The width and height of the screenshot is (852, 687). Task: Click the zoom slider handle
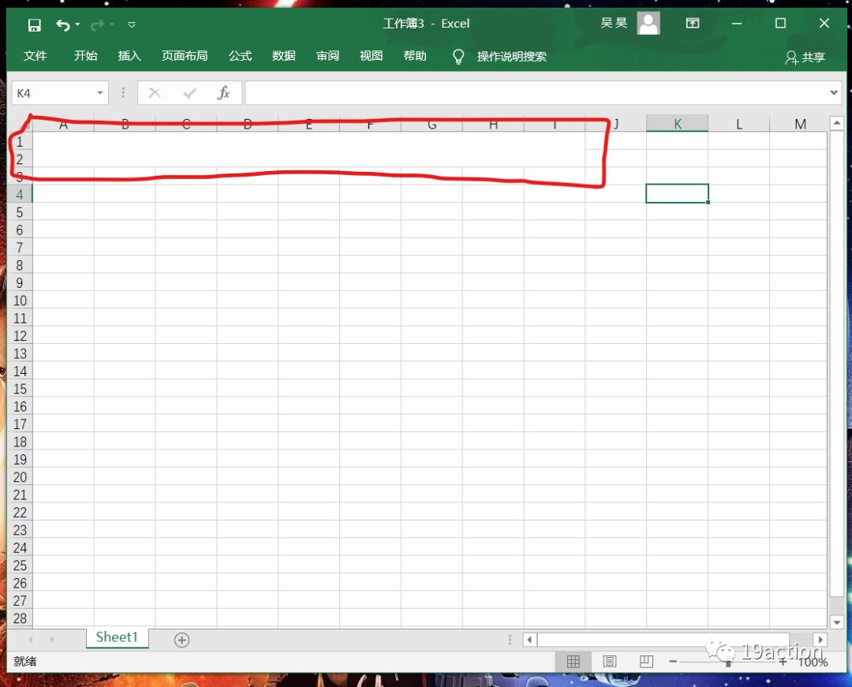728,662
